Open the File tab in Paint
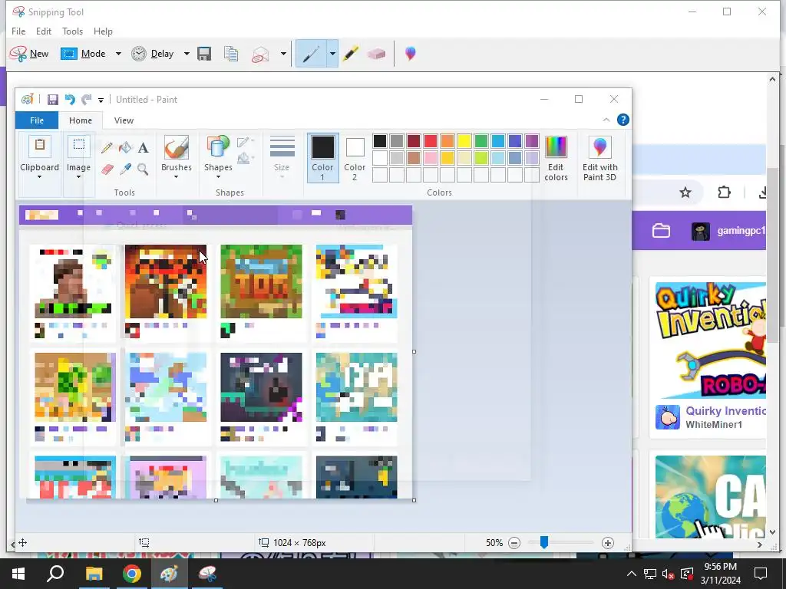786x589 pixels. [37, 120]
